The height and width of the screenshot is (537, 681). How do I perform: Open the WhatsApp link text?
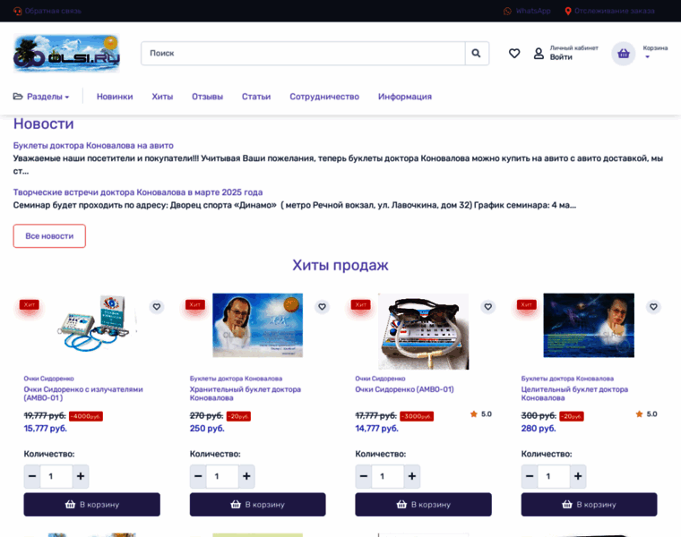coord(533,11)
